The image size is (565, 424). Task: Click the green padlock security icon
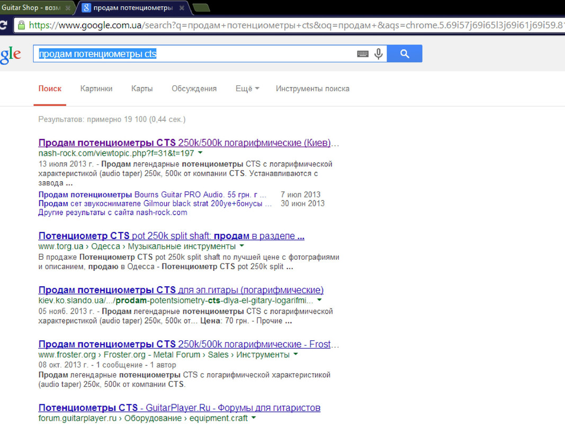(22, 25)
